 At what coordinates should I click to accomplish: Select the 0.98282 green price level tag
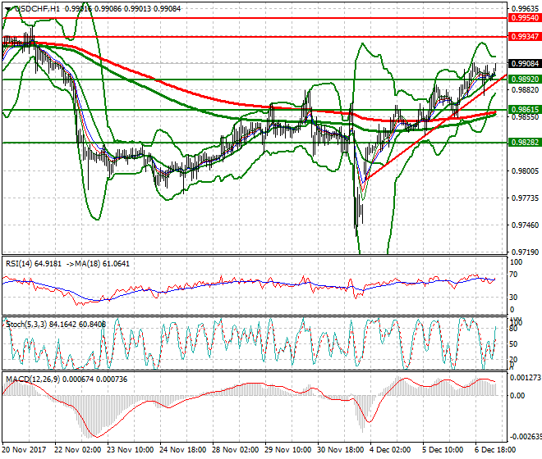pyautogui.click(x=523, y=142)
